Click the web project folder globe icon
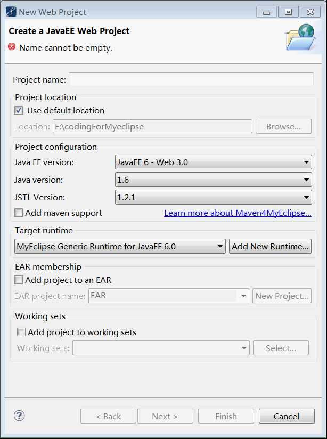The height and width of the screenshot is (439, 327). 300,37
